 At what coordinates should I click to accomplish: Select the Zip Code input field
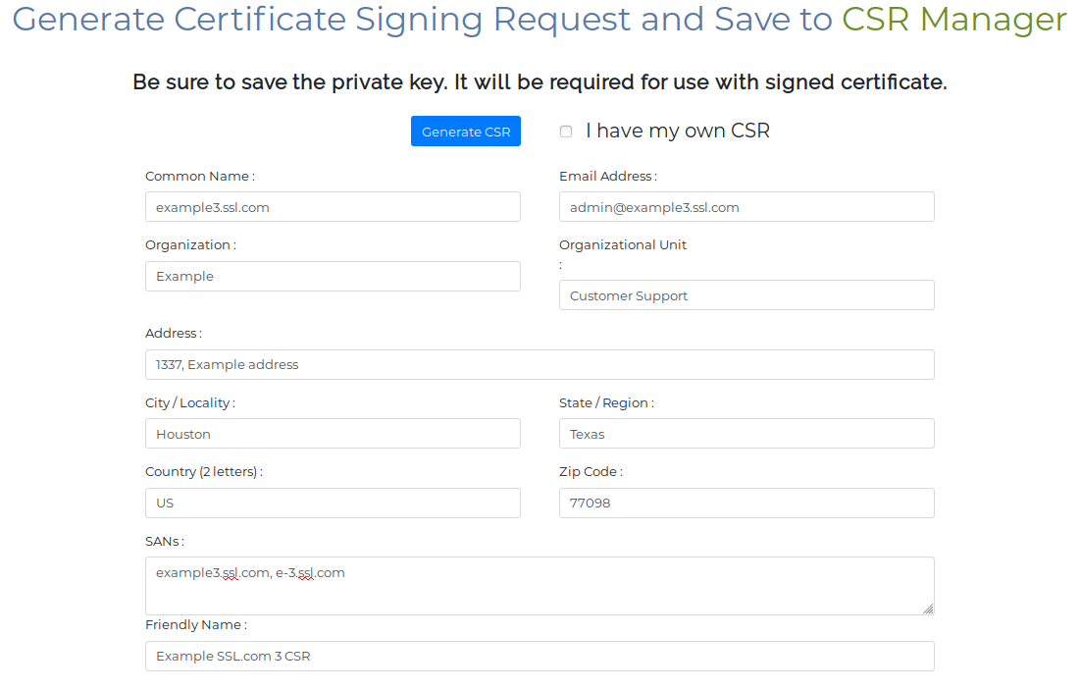click(x=746, y=503)
